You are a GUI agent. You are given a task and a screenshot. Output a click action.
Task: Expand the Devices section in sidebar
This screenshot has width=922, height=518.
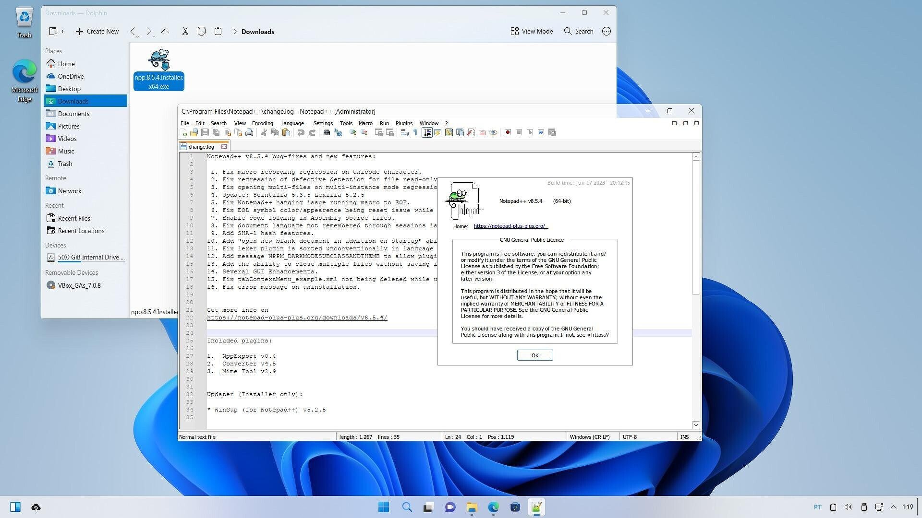pyautogui.click(x=54, y=246)
